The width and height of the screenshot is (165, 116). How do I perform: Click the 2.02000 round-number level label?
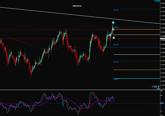click(116, 62)
